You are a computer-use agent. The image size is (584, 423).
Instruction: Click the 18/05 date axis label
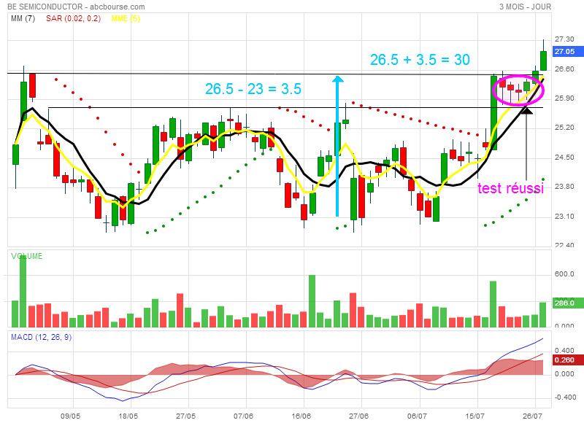[128, 416]
